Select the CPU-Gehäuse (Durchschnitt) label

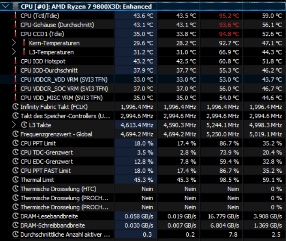coord(57,25)
